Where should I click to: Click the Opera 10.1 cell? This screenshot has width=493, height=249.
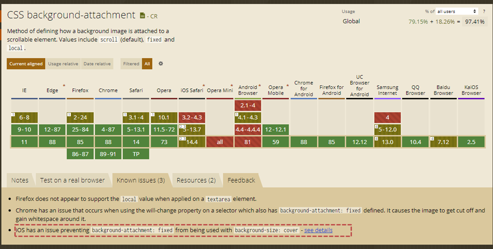[164, 117]
